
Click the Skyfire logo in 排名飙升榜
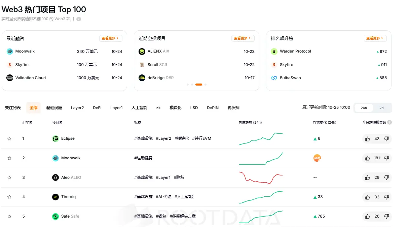tap(274, 65)
